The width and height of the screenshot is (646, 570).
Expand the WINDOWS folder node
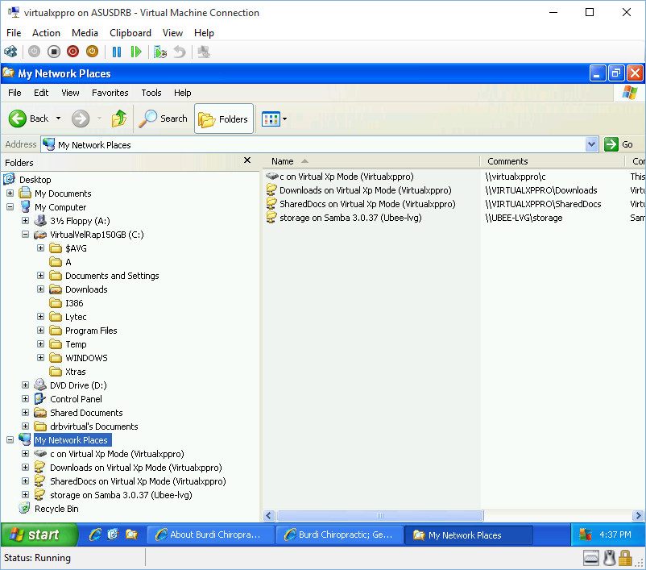[41, 358]
